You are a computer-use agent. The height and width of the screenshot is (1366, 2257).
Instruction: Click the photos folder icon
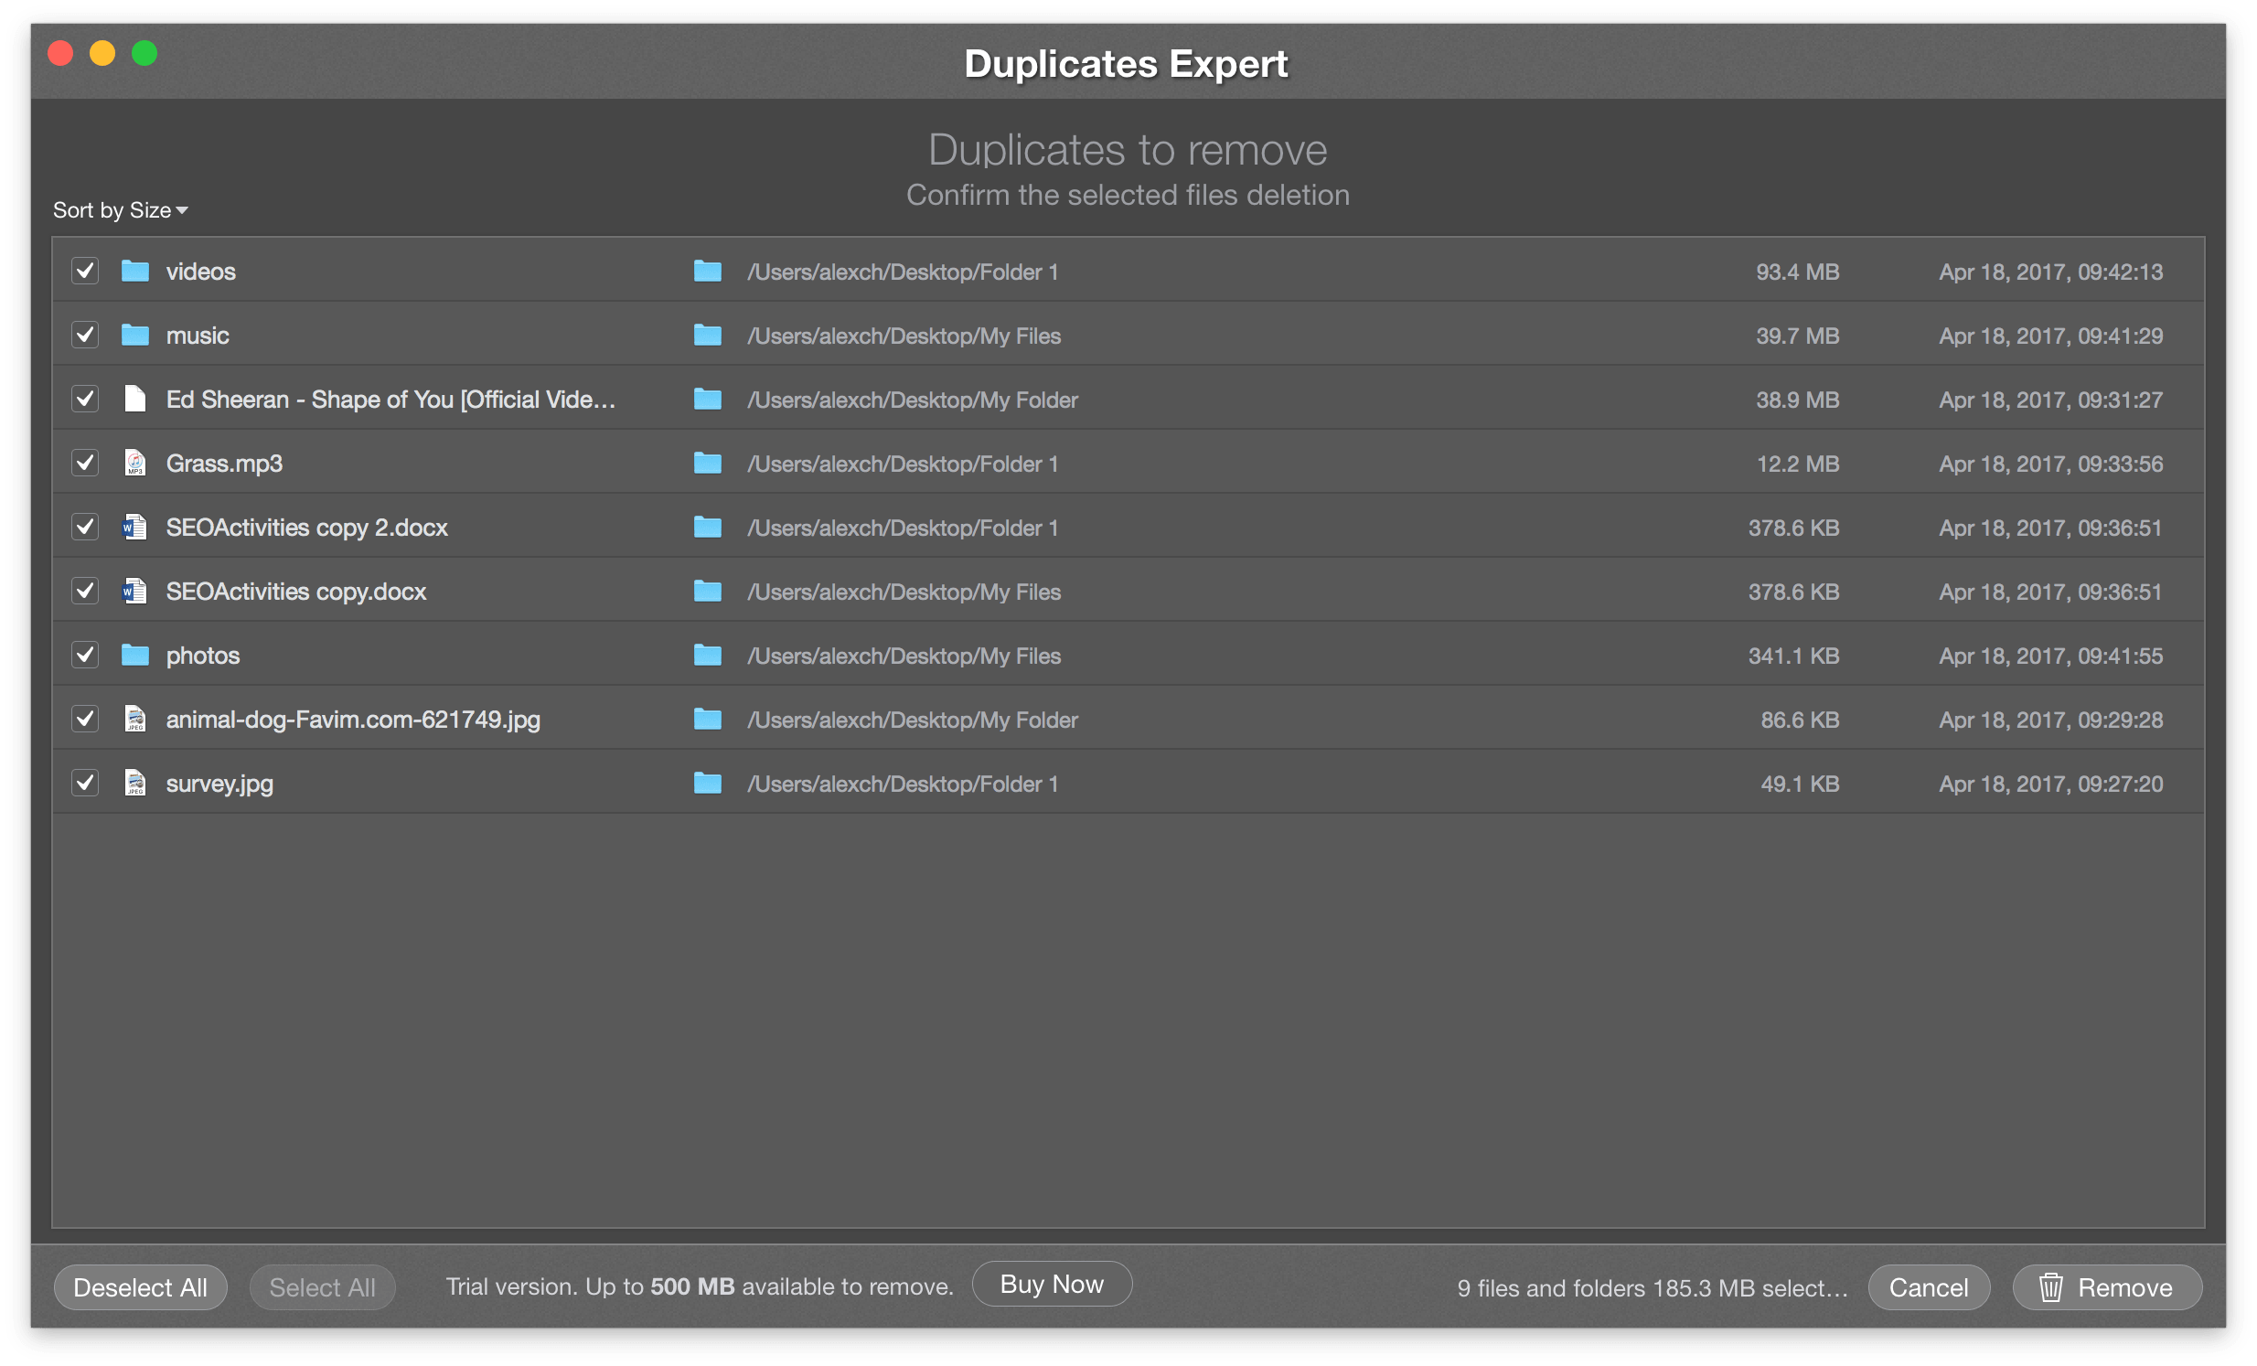(135, 656)
